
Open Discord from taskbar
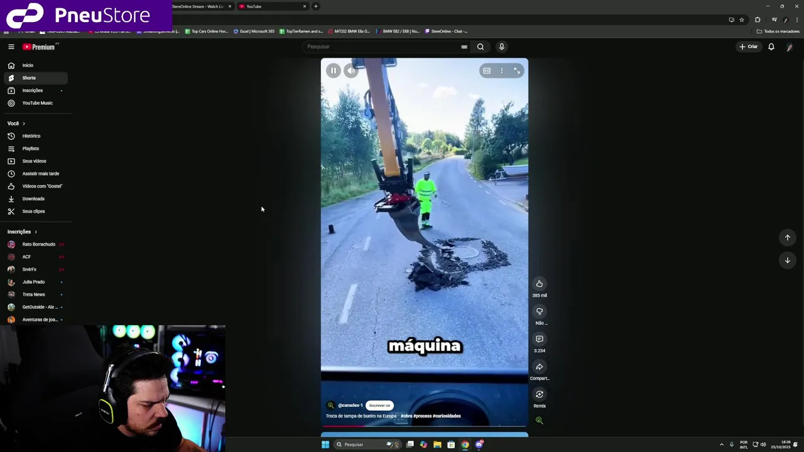[x=479, y=444]
